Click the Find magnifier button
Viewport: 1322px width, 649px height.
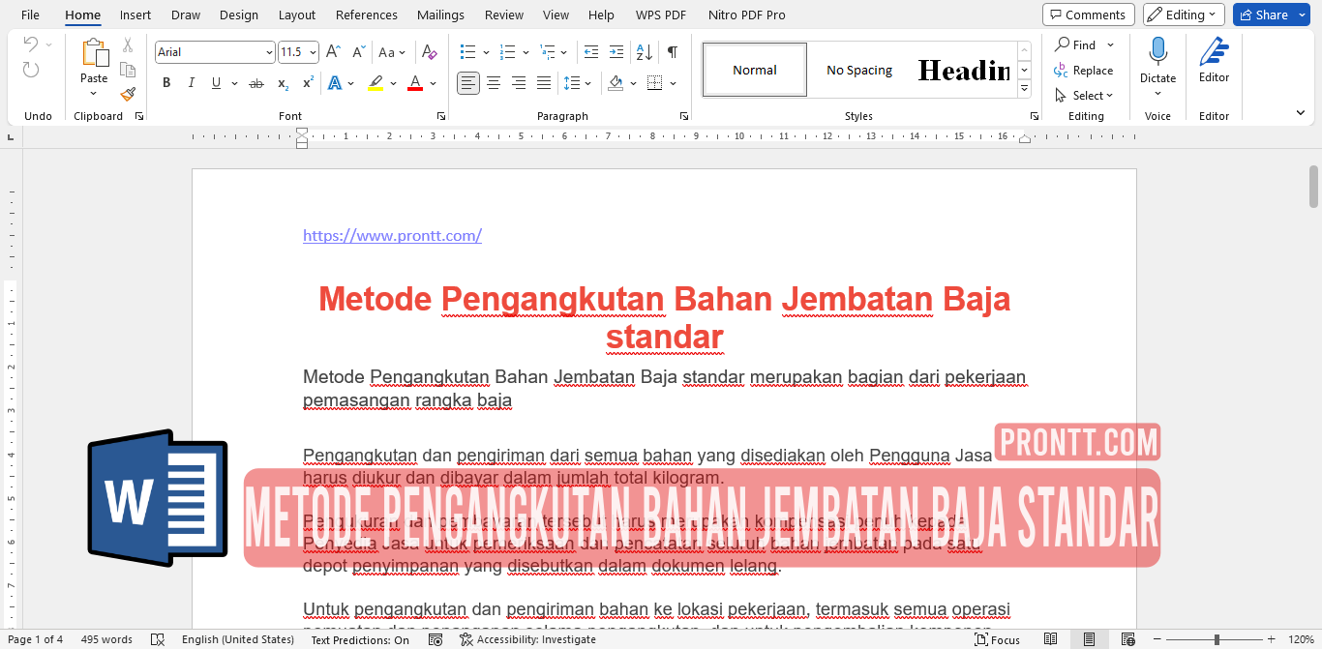click(x=1076, y=45)
